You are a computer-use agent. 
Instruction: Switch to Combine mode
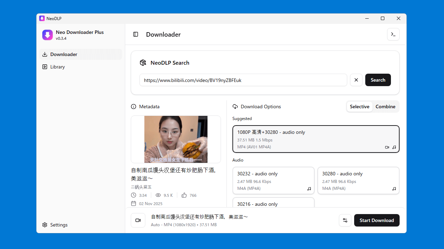click(x=385, y=107)
